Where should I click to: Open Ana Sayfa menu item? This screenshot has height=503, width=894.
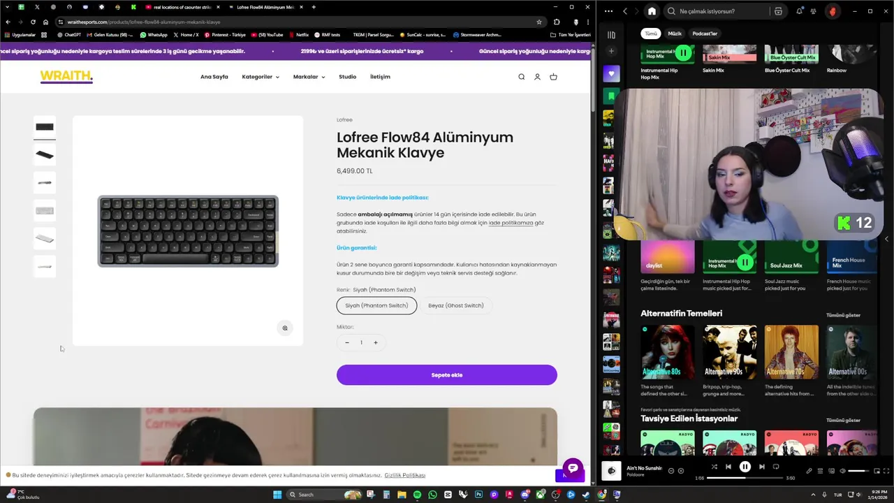pos(214,77)
